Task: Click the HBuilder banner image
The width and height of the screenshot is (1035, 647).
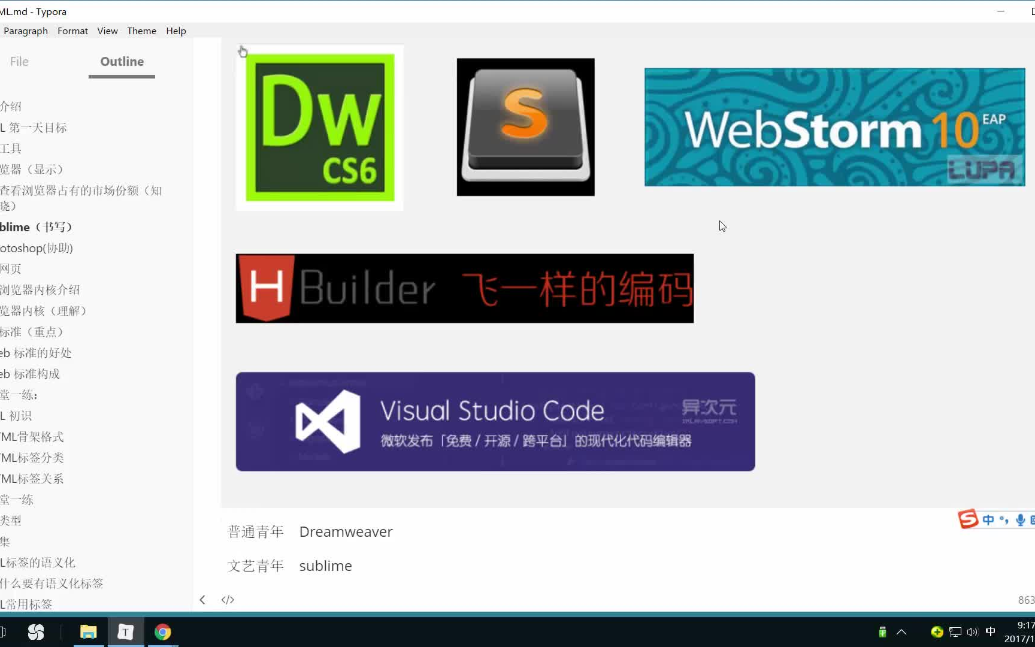Action: click(x=465, y=288)
